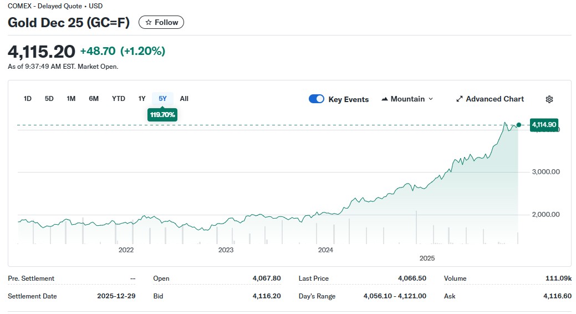Click the active 5Y range tab

(x=162, y=99)
